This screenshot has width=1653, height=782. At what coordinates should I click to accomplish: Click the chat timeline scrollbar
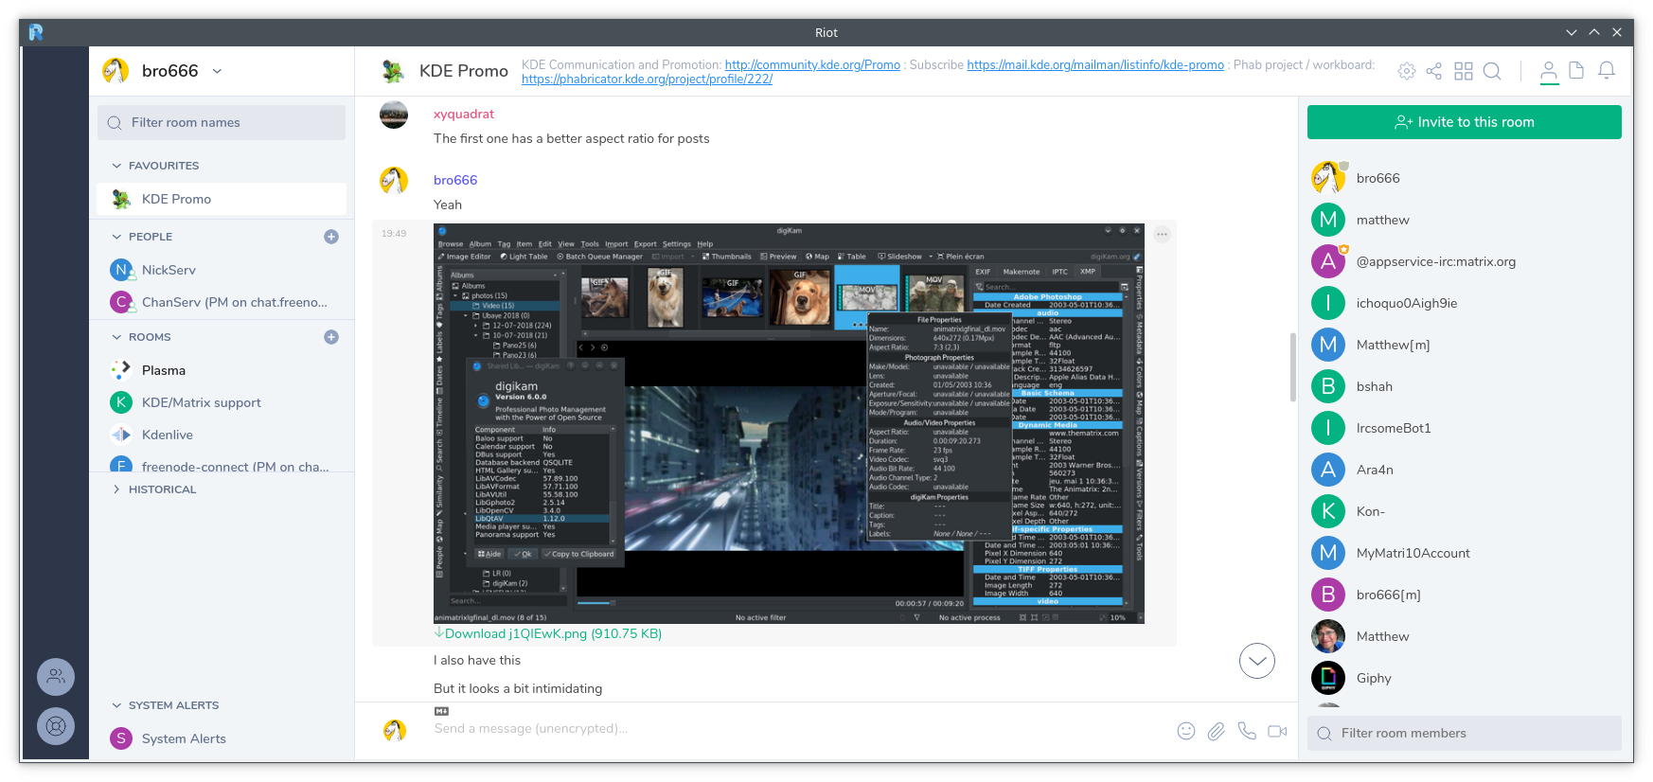(x=1293, y=367)
